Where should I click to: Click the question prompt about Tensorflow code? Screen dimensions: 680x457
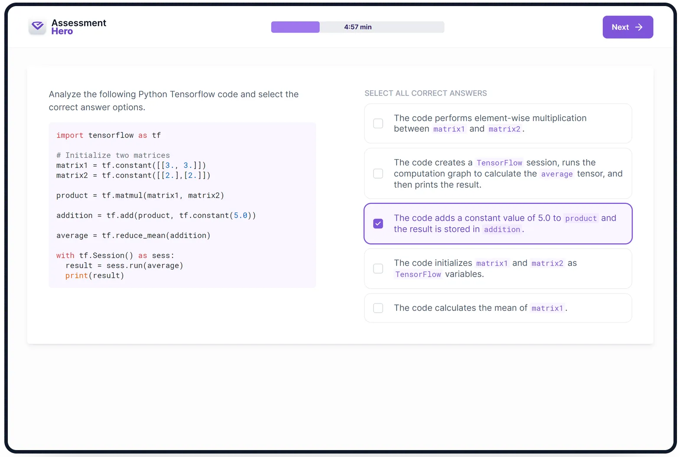174,101
